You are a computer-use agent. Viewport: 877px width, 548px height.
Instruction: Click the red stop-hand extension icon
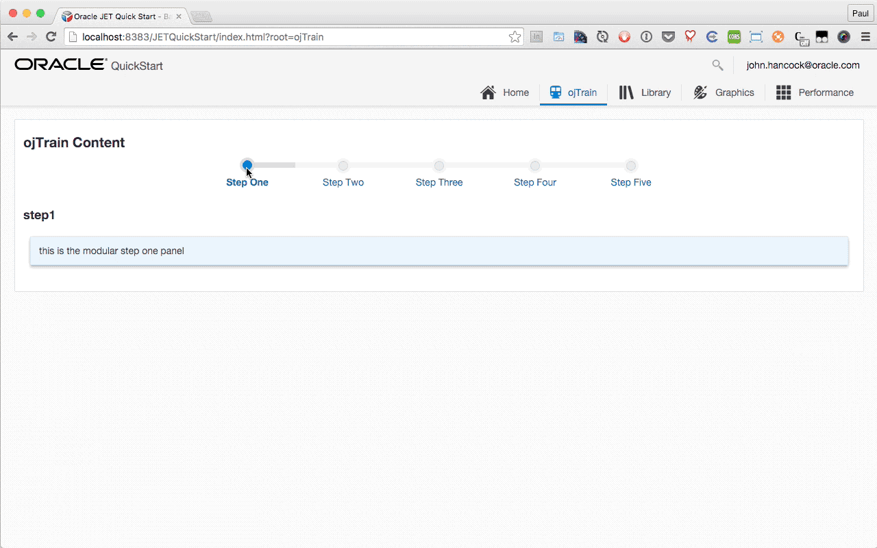[x=624, y=37]
